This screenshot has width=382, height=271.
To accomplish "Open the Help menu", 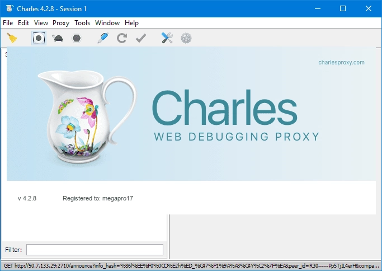I will (131, 23).
